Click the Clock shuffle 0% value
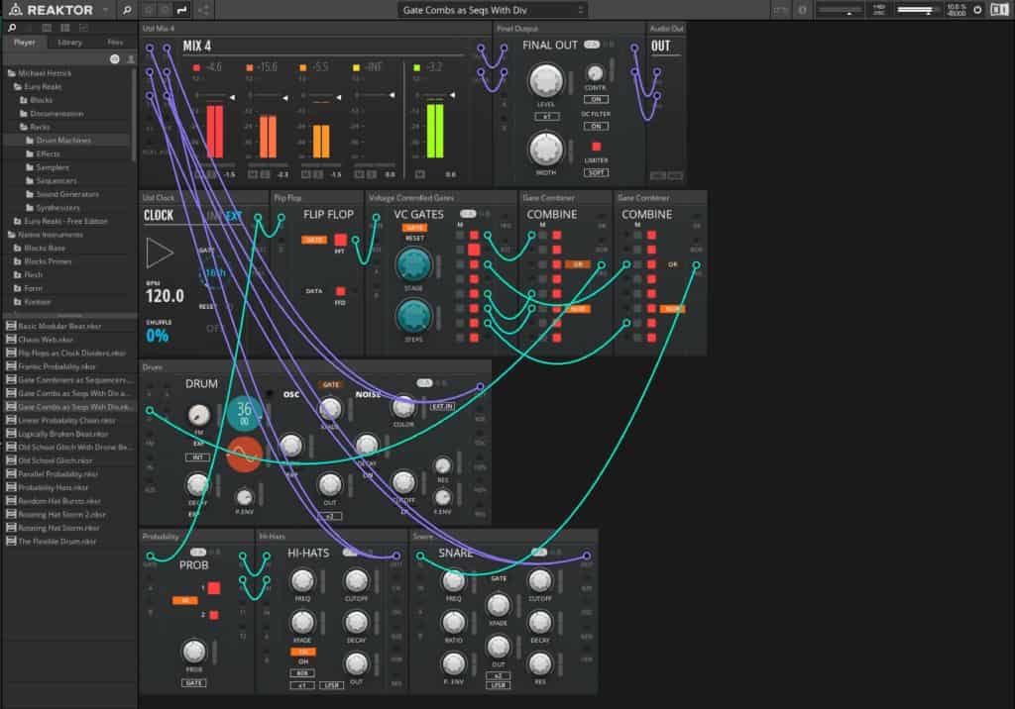 tap(158, 335)
